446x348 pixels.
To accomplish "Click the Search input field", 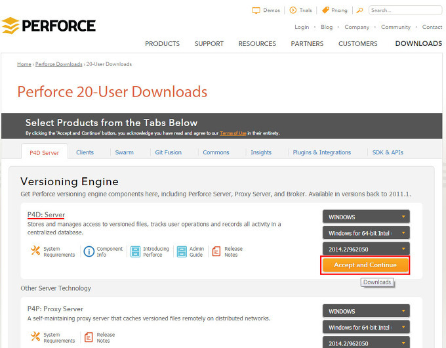I will [x=405, y=11].
